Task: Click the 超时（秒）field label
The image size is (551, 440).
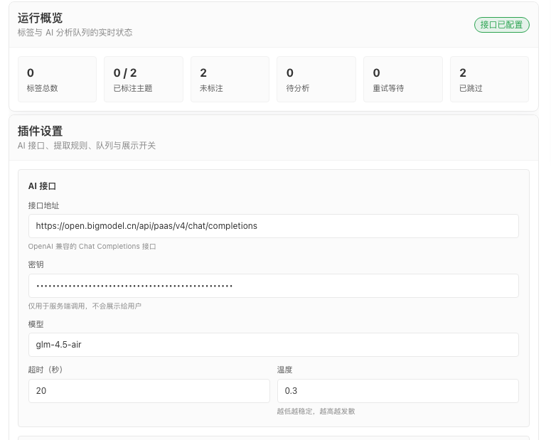Action: tap(46, 370)
